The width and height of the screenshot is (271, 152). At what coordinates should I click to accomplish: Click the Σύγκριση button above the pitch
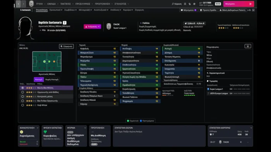point(66,46)
